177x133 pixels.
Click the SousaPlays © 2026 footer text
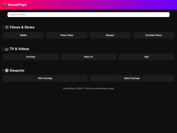[88, 88]
